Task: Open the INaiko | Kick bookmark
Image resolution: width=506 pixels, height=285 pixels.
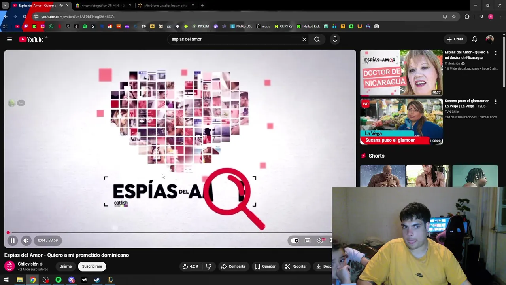Action: click(308, 27)
